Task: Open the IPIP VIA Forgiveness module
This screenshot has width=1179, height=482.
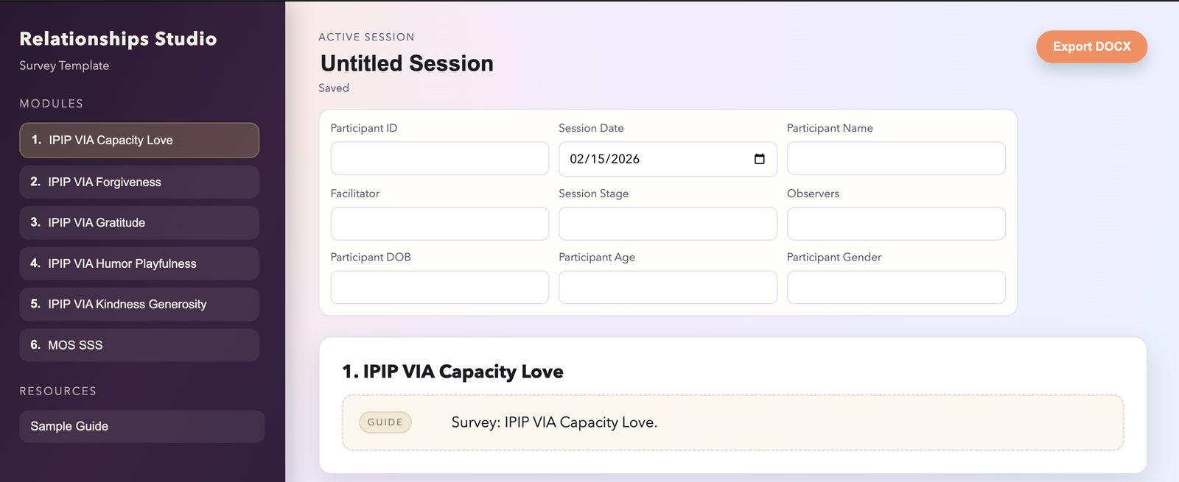Action: tap(139, 182)
